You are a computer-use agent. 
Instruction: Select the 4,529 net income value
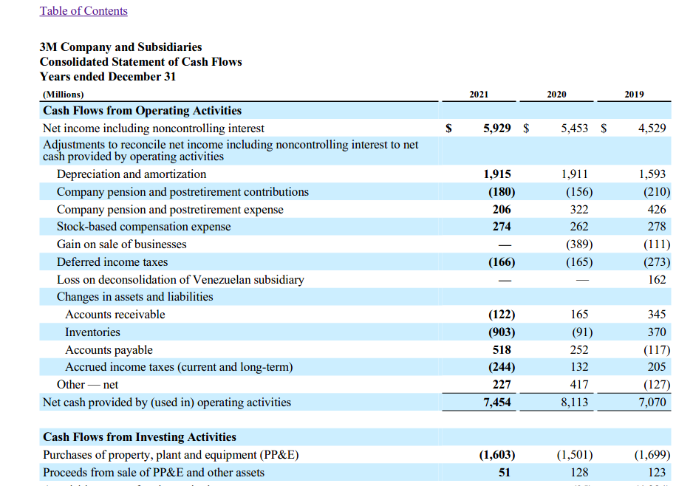pyautogui.click(x=652, y=129)
